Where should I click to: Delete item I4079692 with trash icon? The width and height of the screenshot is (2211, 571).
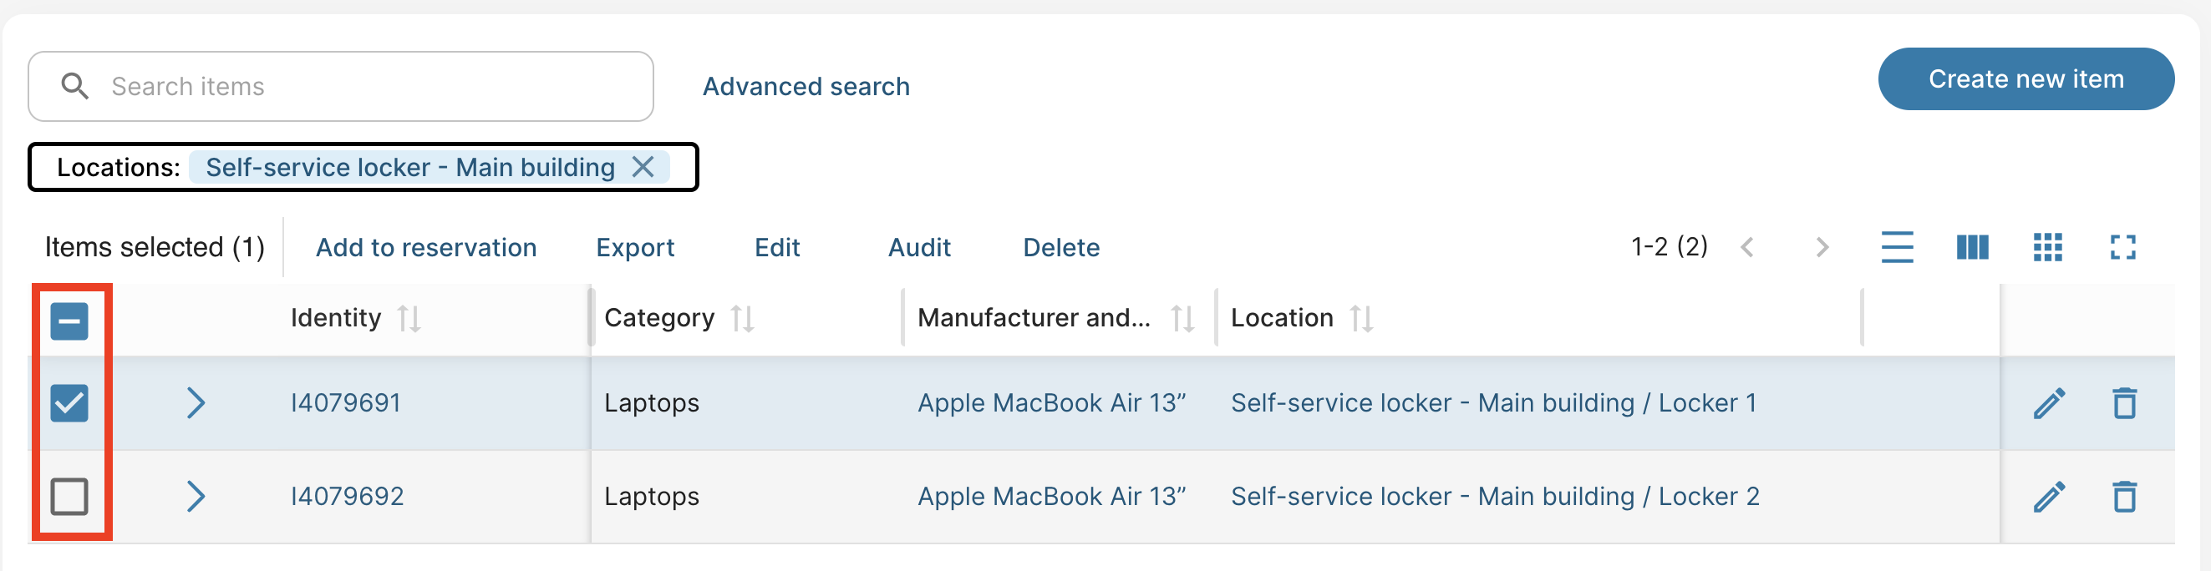(x=2124, y=497)
